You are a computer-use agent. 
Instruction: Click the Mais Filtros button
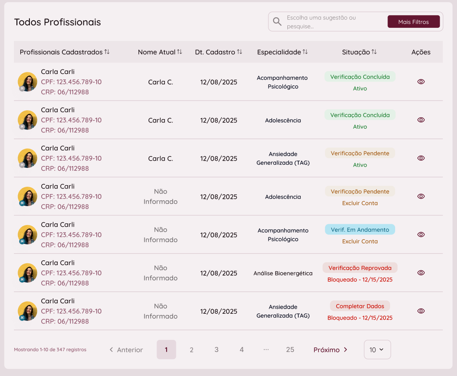(413, 22)
